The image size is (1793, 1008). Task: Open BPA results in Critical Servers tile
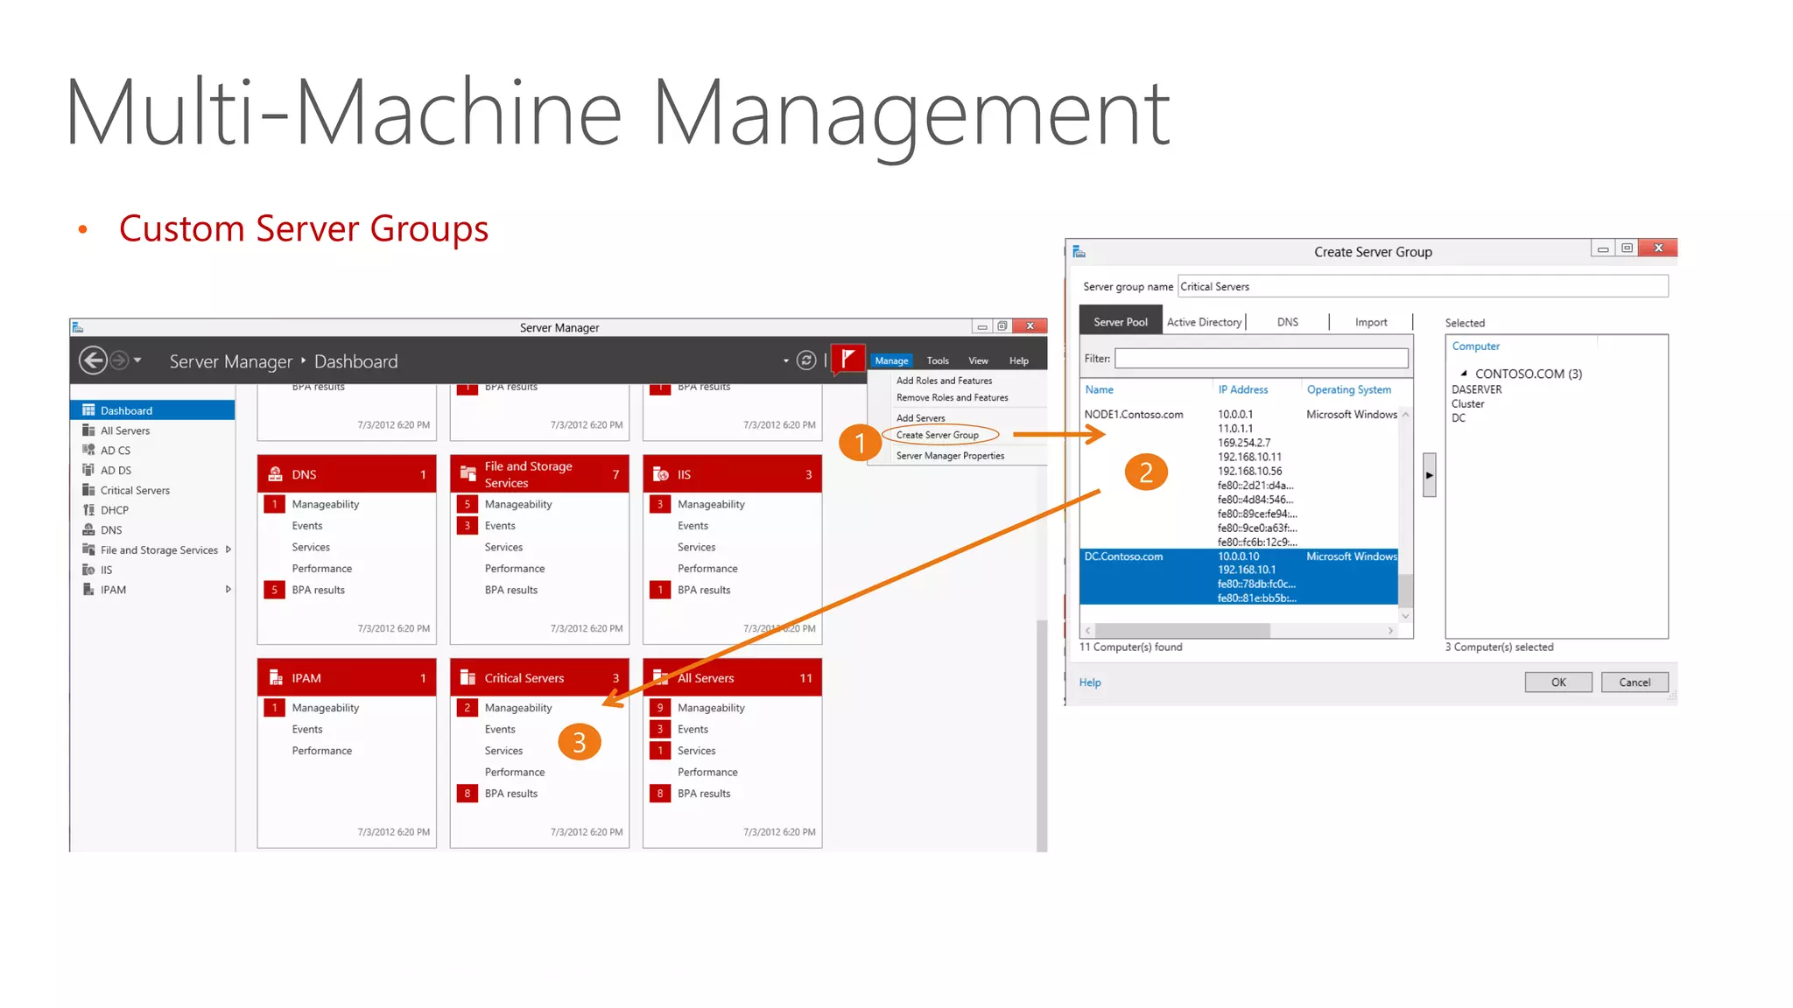point(510,794)
